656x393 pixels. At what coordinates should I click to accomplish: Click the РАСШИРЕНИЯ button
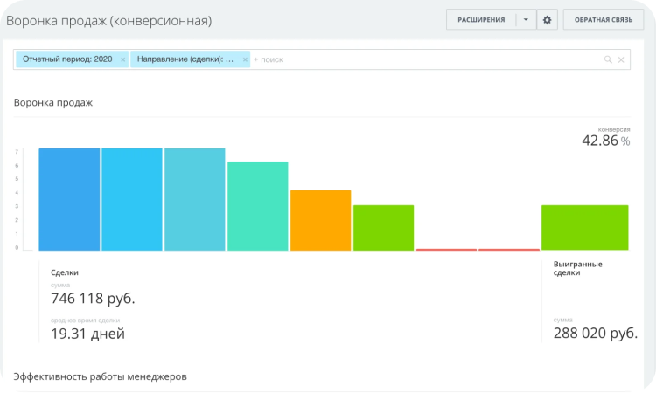pos(481,19)
